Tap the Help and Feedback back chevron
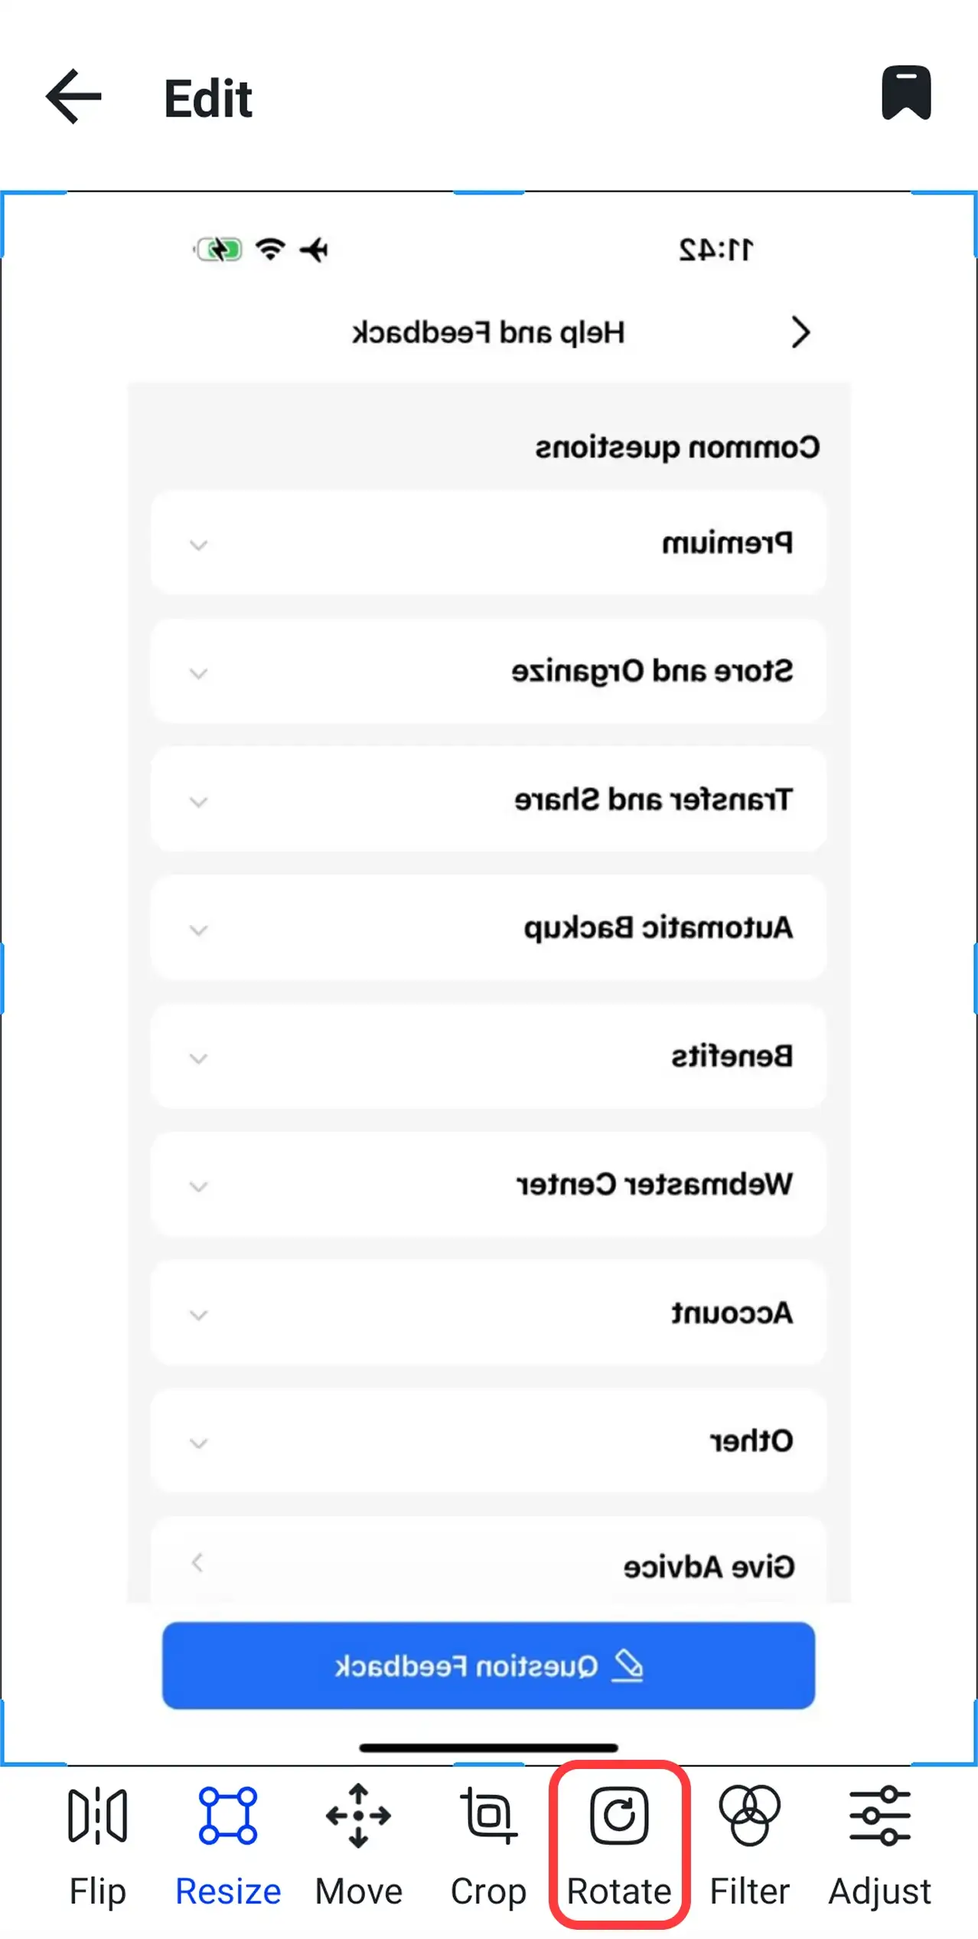The image size is (978, 1939). coord(800,332)
